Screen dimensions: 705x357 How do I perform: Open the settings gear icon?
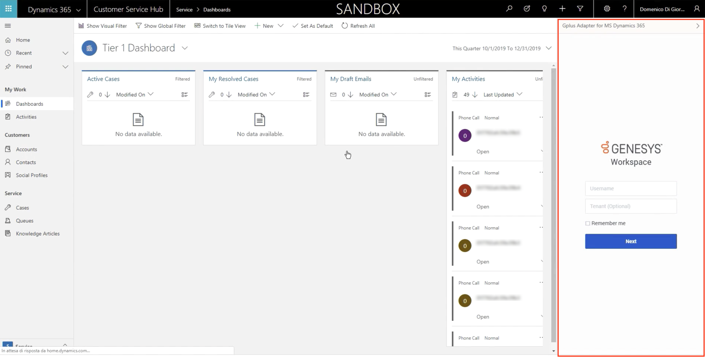tap(607, 9)
